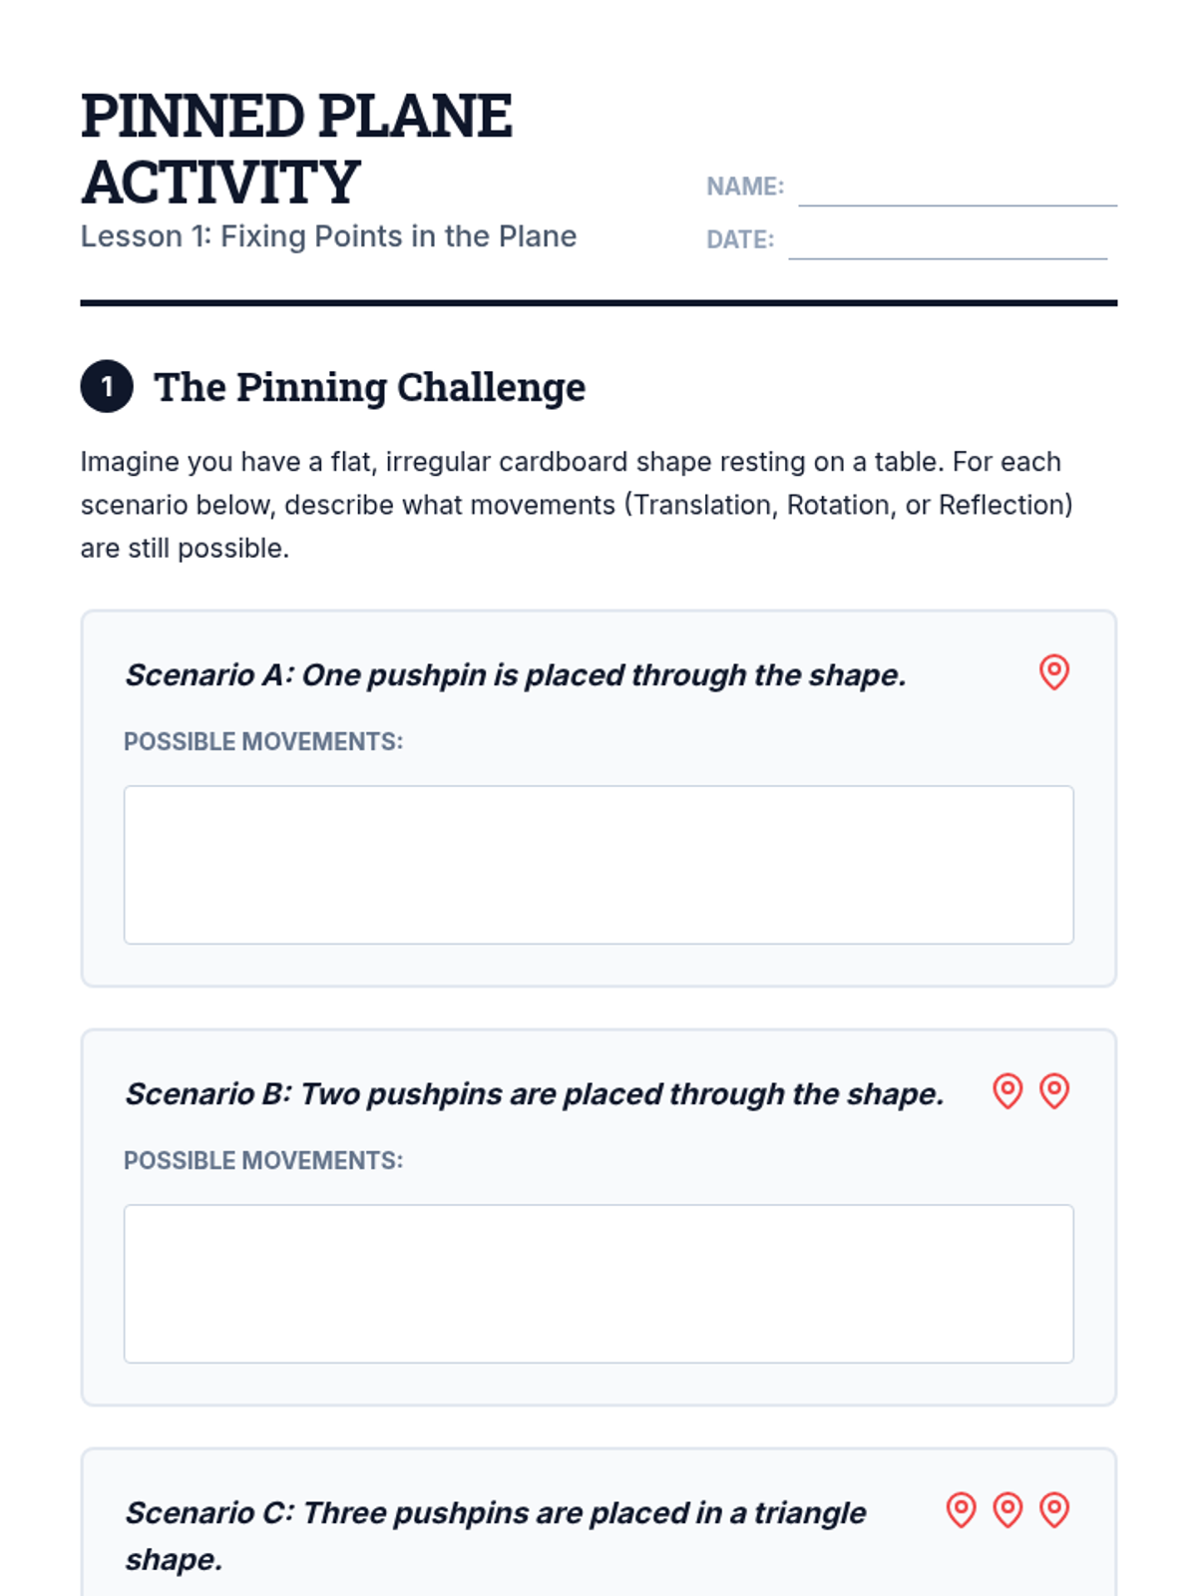Screen dimensions: 1197x1596
Task: Select the Scenario A one pushpin prompt text
Action: click(x=515, y=675)
